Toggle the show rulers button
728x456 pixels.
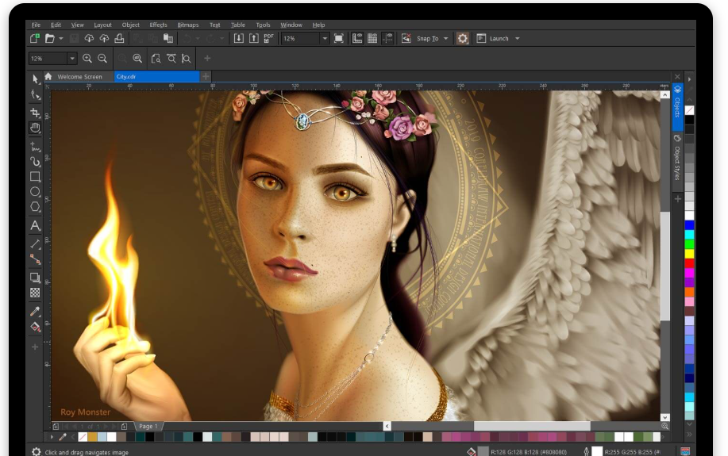click(357, 38)
